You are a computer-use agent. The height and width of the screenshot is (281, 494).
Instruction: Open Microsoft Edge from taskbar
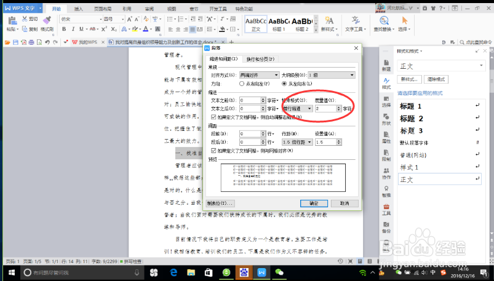[x=173, y=272]
